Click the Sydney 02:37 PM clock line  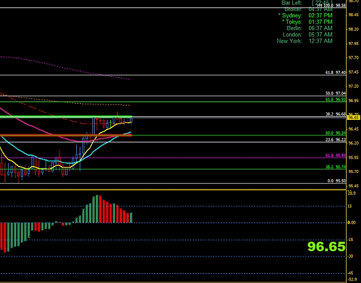(x=306, y=16)
